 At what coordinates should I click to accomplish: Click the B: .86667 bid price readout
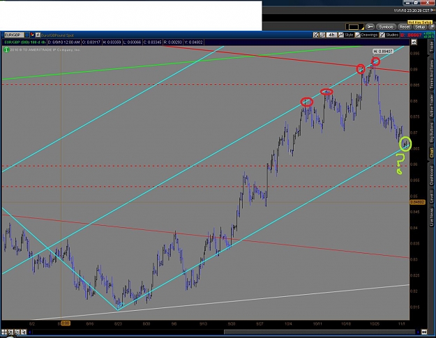coord(412,36)
